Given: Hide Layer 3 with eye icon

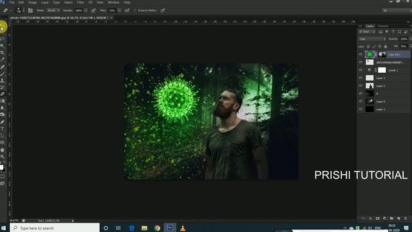Looking at the screenshot, I should 360,78.
